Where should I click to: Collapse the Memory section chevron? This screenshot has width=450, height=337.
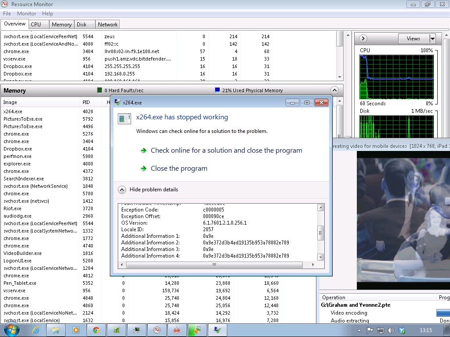tap(334, 90)
